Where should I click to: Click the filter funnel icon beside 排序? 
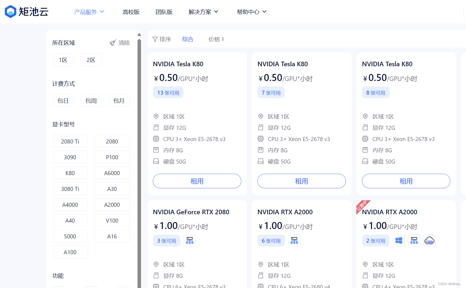155,39
